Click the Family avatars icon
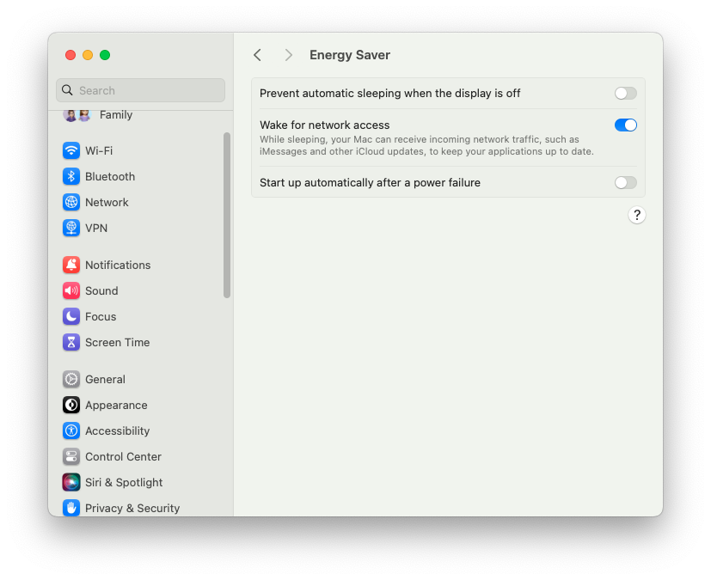Image resolution: width=711 pixels, height=580 pixels. pyautogui.click(x=77, y=115)
